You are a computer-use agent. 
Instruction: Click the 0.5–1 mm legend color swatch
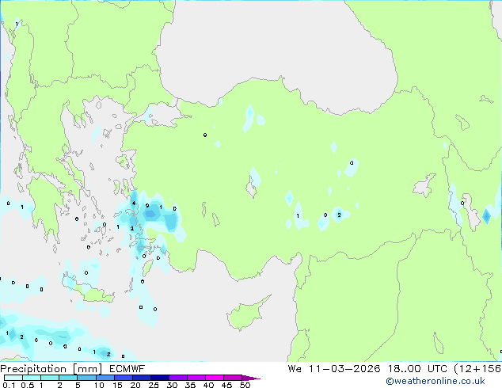(x=32, y=378)
